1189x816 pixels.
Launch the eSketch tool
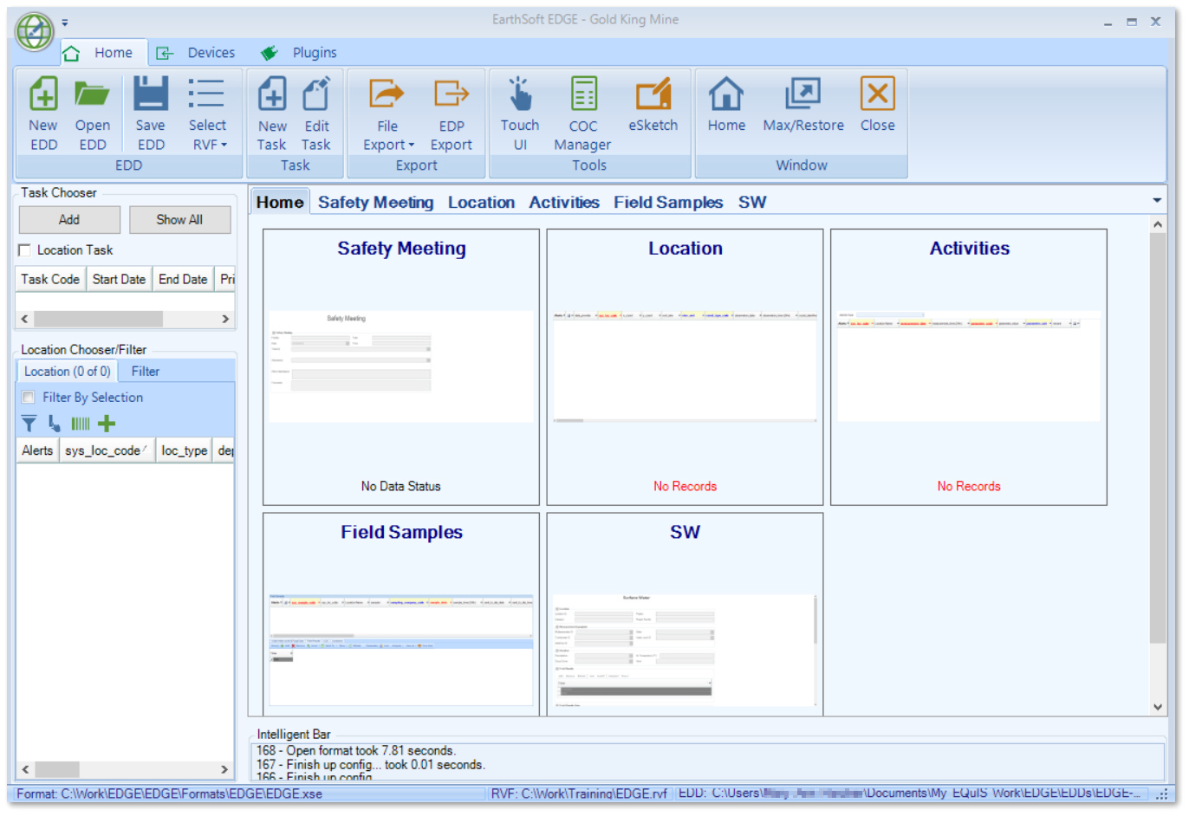(x=653, y=105)
